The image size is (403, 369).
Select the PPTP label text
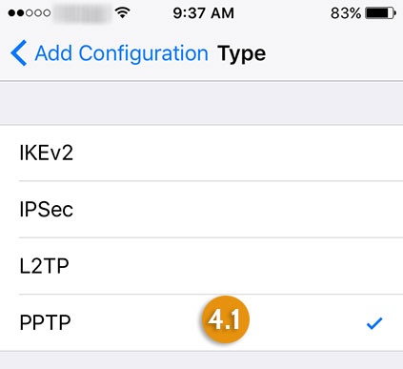(45, 323)
